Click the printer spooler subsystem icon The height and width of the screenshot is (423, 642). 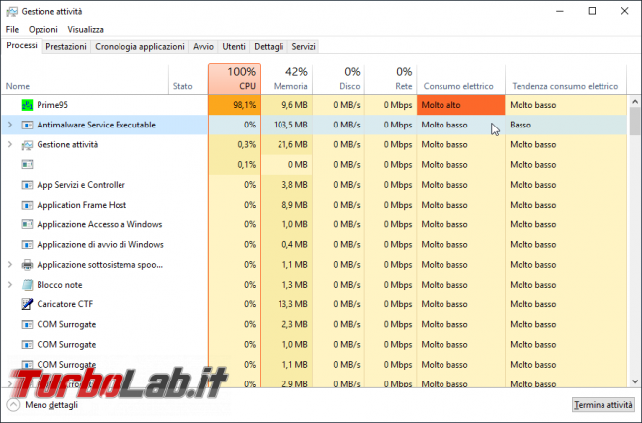(x=27, y=265)
